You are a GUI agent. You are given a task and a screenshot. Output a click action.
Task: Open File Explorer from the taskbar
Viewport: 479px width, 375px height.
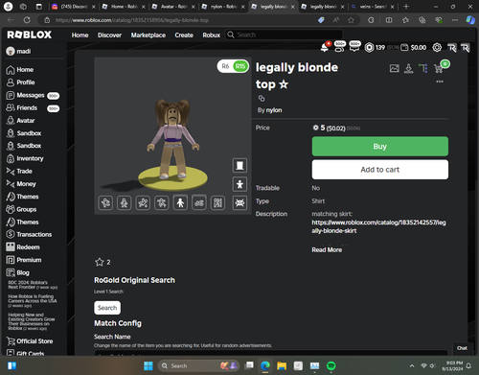(282, 365)
